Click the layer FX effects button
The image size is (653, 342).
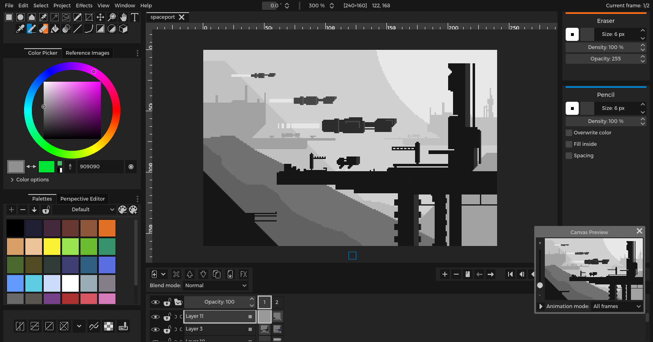click(244, 274)
